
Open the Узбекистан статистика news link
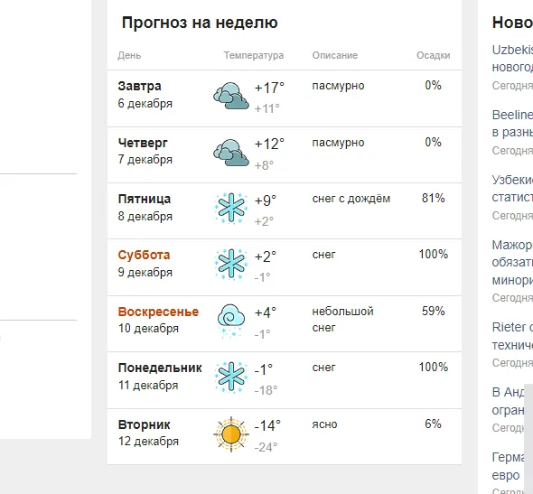click(512, 189)
